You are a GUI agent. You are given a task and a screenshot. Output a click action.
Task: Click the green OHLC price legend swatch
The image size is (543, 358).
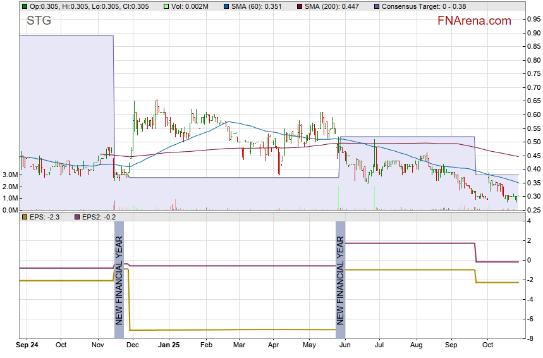25,6
